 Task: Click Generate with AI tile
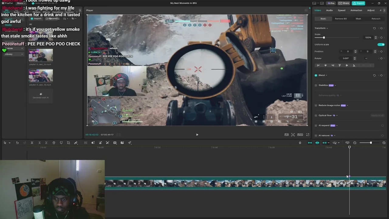[41, 96]
